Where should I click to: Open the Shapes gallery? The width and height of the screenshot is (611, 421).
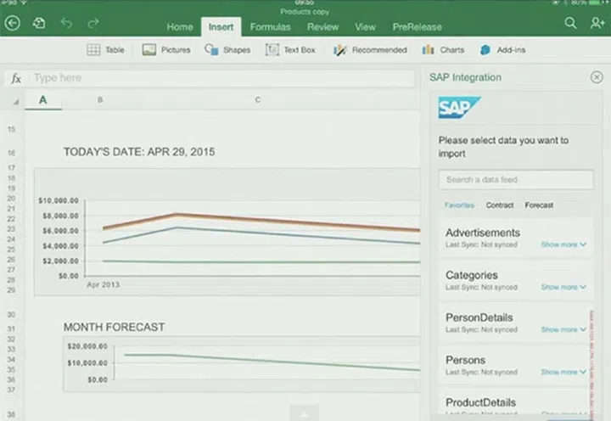pos(227,50)
